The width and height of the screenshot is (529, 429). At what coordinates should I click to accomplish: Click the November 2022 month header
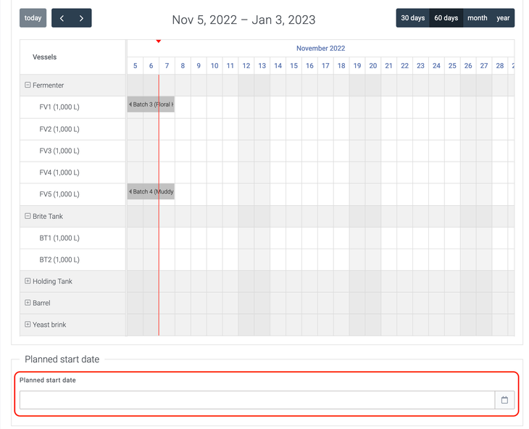click(x=320, y=49)
